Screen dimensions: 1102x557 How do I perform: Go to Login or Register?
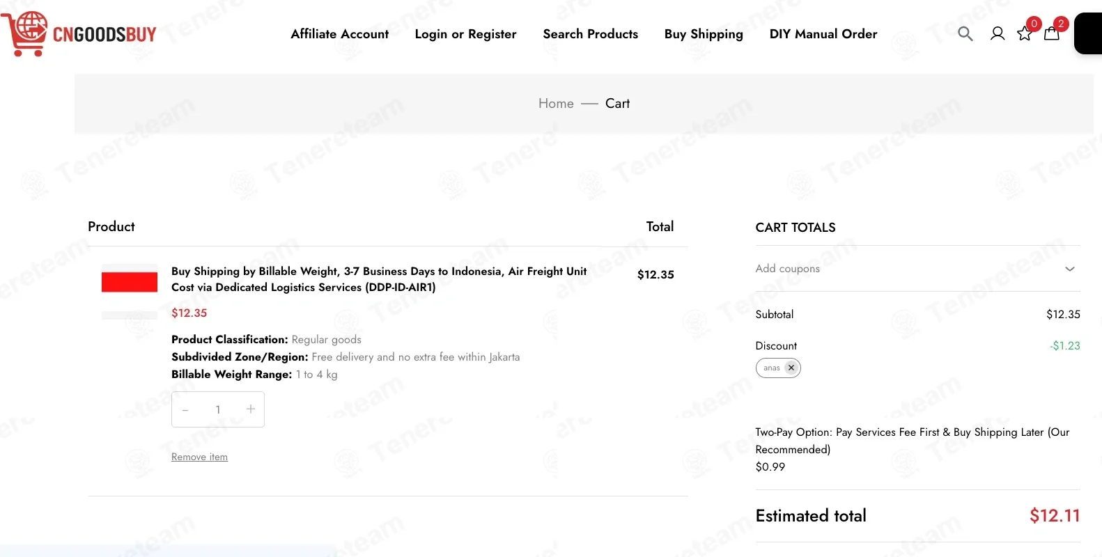point(465,34)
